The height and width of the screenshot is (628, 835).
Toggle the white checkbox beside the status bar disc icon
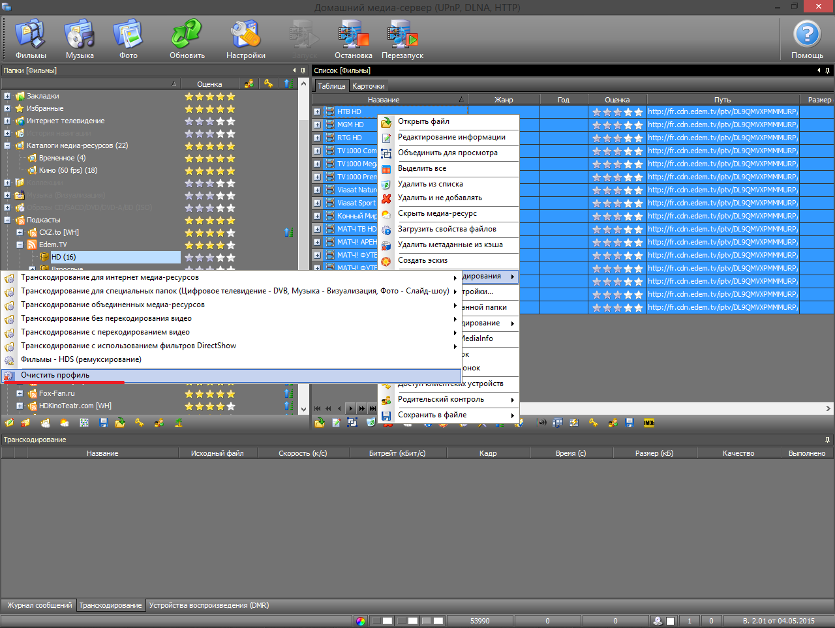pyautogui.click(x=670, y=621)
